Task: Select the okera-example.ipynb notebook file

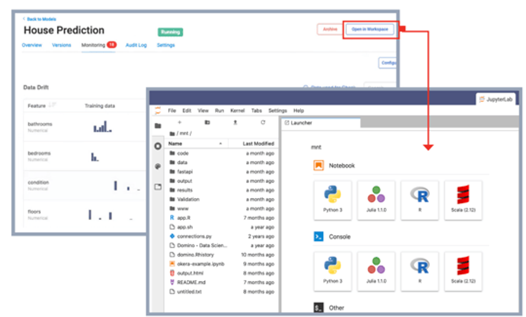Action: tap(222, 264)
